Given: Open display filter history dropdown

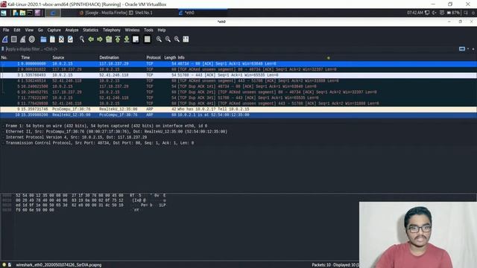Looking at the screenshot, I should point(468,49).
